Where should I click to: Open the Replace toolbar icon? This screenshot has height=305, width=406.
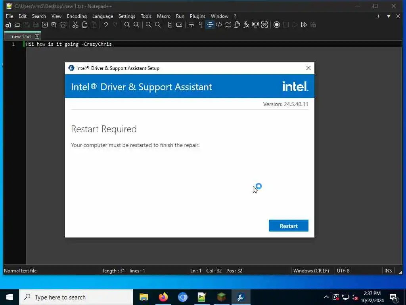tap(136, 25)
